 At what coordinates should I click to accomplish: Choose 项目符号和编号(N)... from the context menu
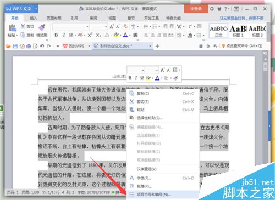[163, 195]
